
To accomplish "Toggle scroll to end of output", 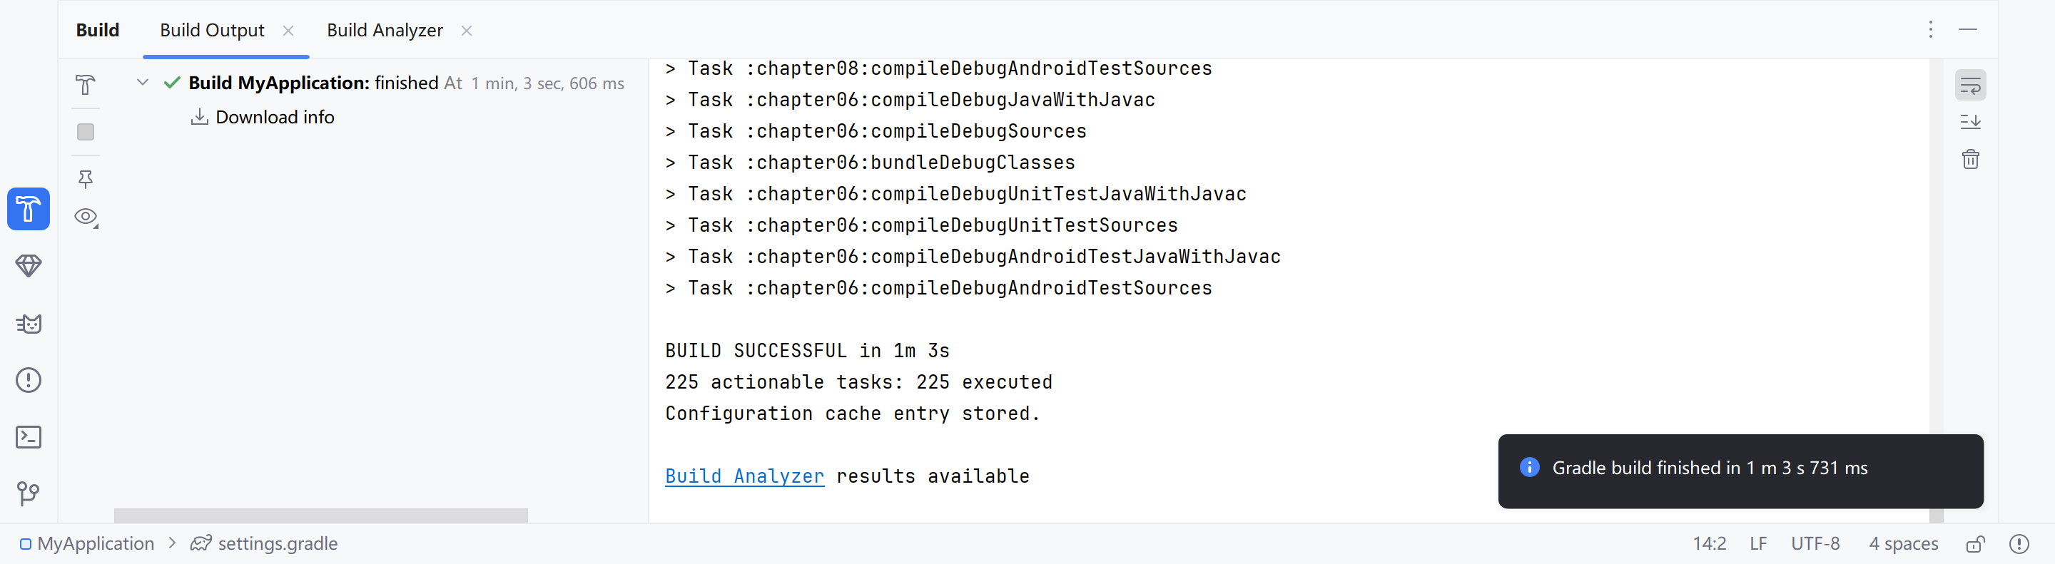I will pyautogui.click(x=1970, y=122).
